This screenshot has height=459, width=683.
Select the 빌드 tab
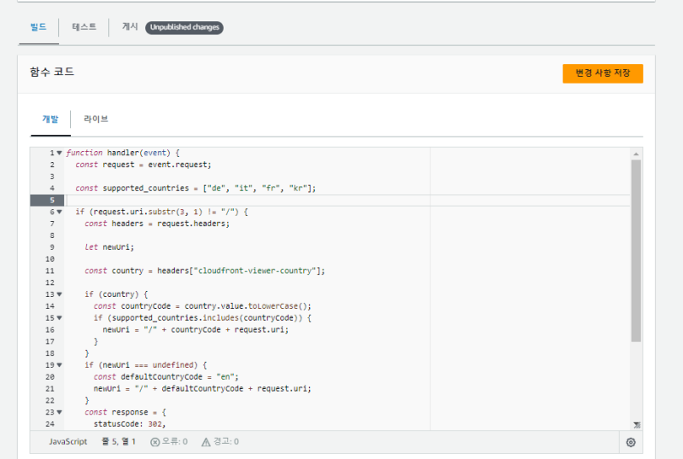point(38,27)
